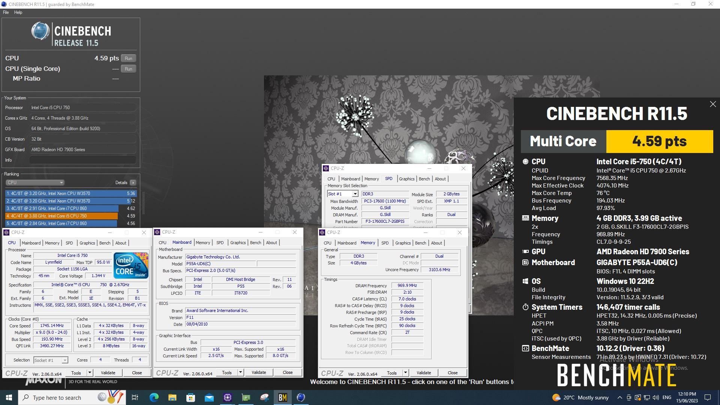Viewport: 720px width, 405px height.
Task: Open Mail app from taskbar
Action: pyautogui.click(x=209, y=397)
